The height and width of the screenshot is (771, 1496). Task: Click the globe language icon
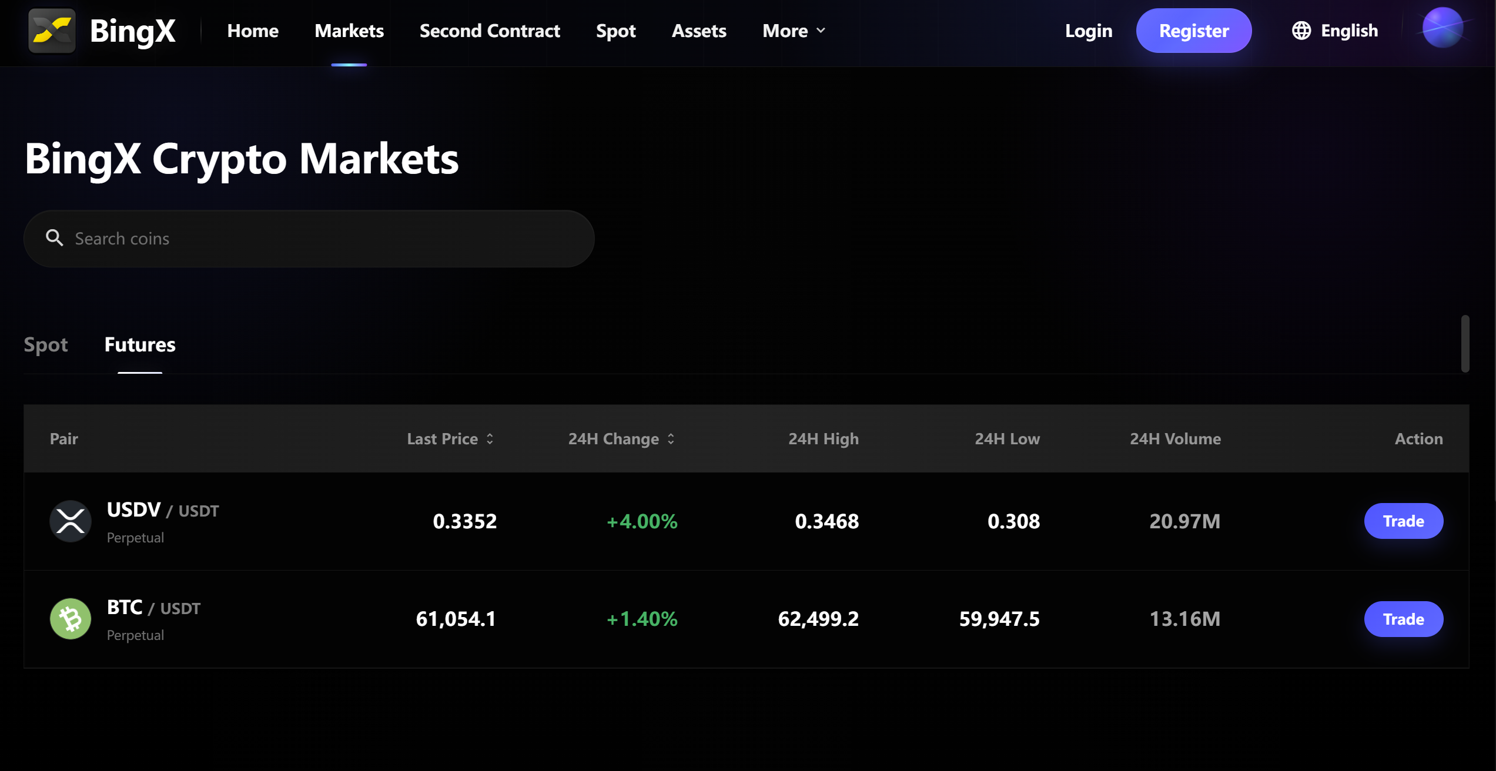(x=1301, y=31)
